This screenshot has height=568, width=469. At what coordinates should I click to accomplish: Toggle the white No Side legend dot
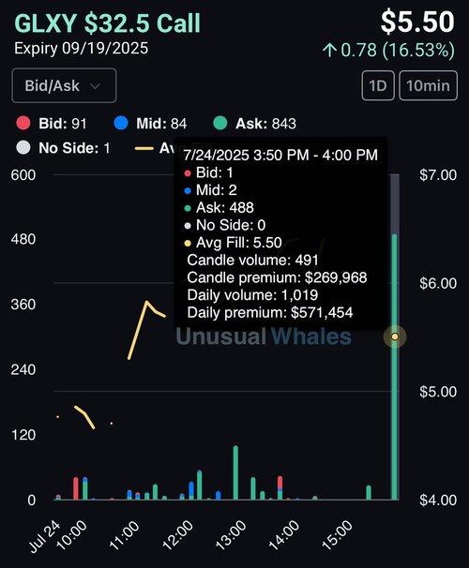point(23,148)
